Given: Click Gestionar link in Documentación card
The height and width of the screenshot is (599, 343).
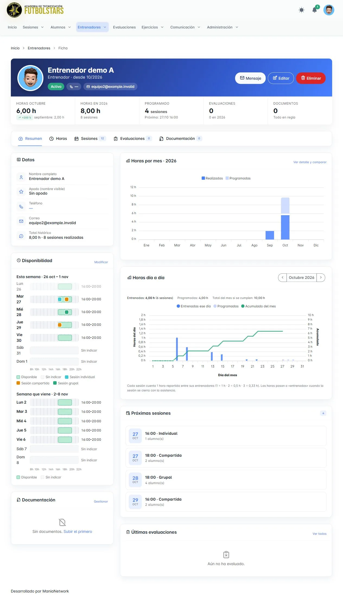Looking at the screenshot, I should pos(101,501).
